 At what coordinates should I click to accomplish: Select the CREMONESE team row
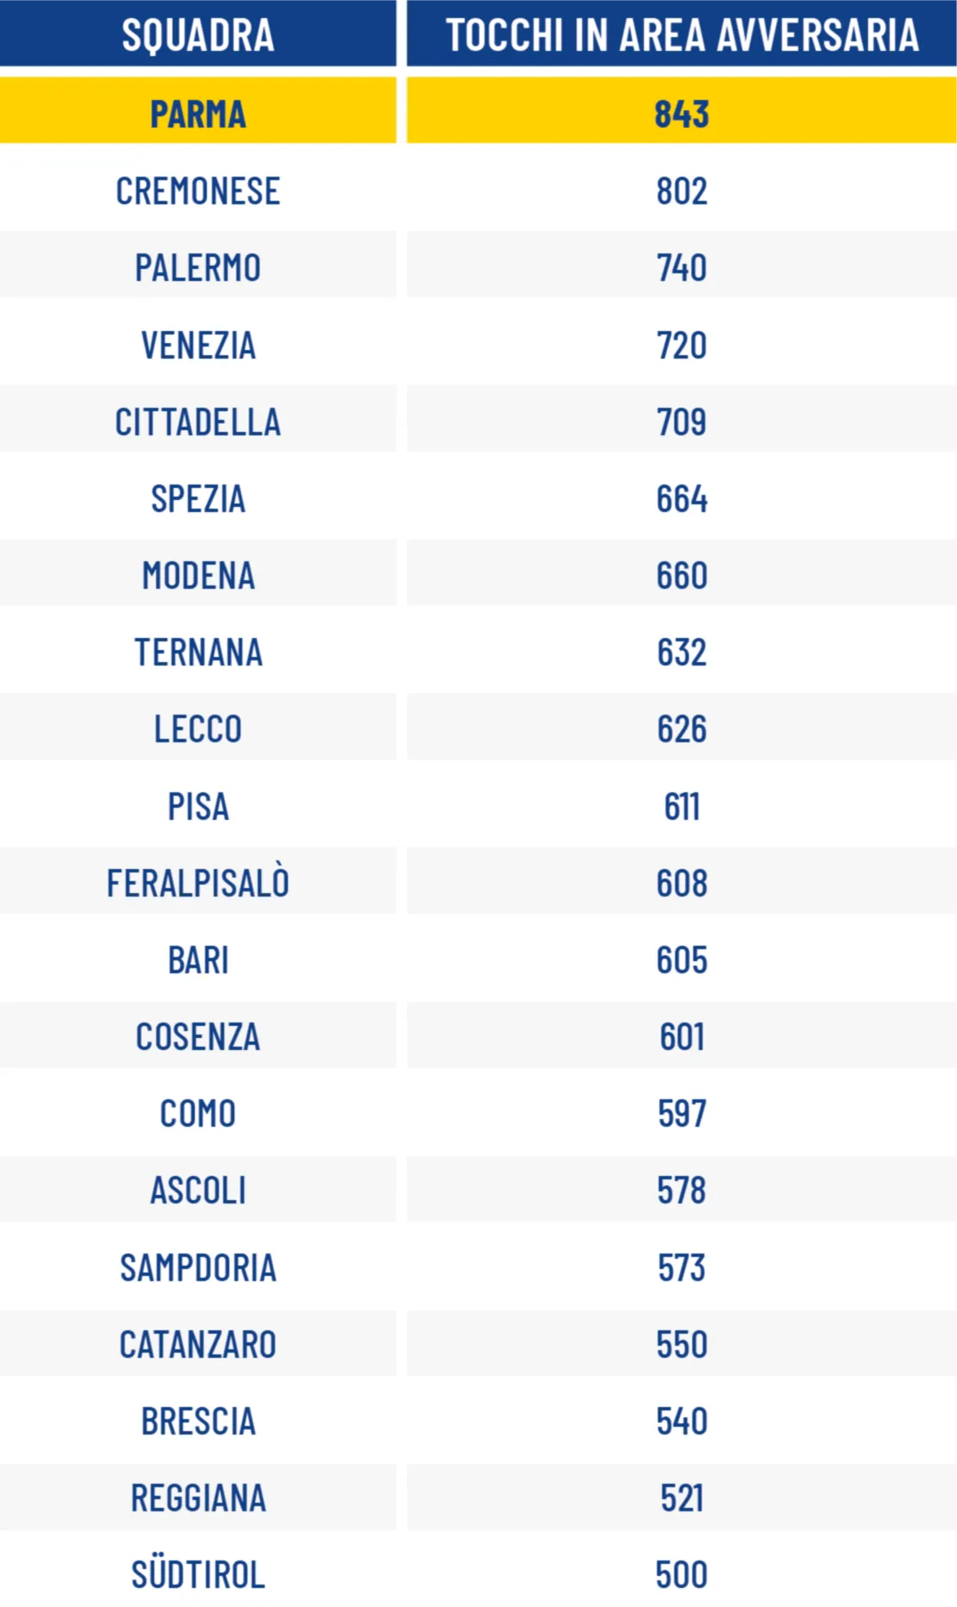(x=478, y=191)
